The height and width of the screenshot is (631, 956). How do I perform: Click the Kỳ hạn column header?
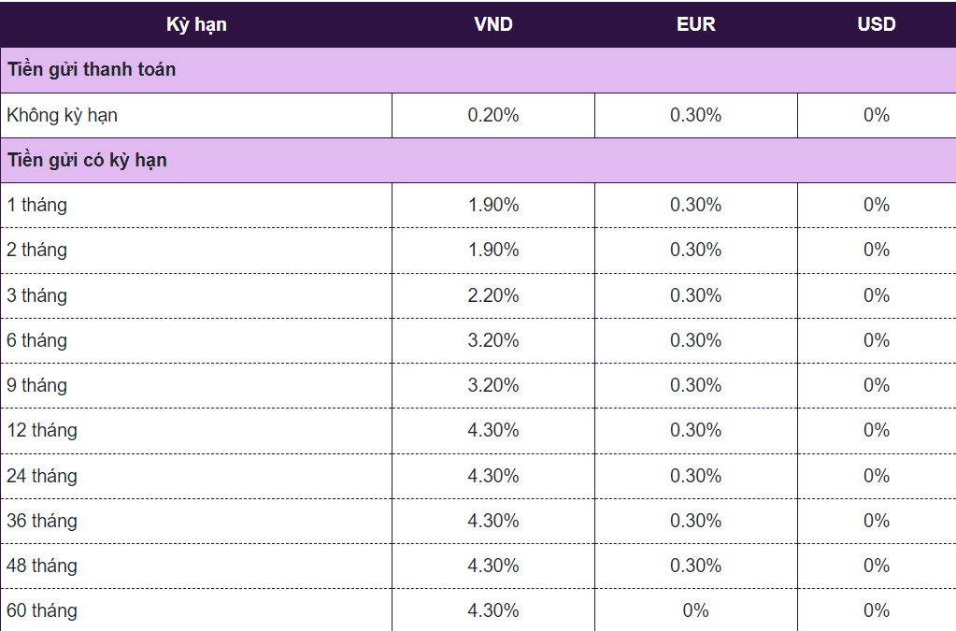point(196,24)
